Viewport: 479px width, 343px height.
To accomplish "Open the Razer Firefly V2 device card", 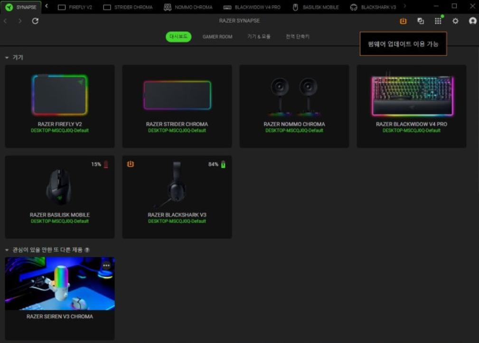I will point(60,106).
